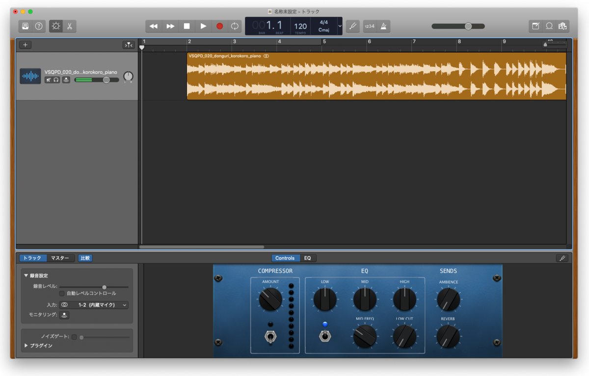Click the bar and beat position display
The image size is (589, 376).
(x=268, y=26)
